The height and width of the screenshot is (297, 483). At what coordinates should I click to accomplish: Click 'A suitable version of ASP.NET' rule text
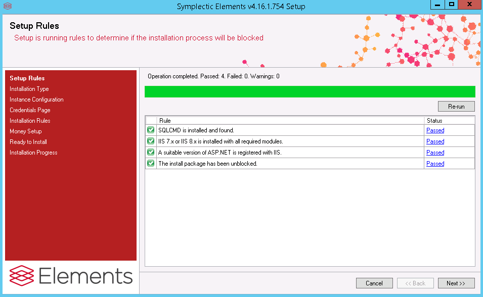[x=220, y=153]
